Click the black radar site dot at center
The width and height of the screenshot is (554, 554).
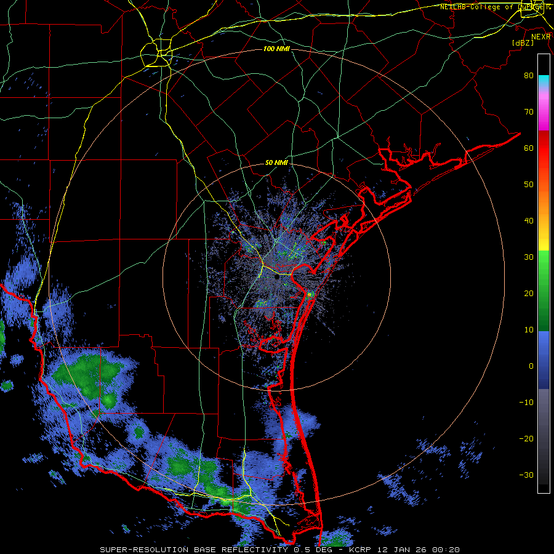pos(277,278)
